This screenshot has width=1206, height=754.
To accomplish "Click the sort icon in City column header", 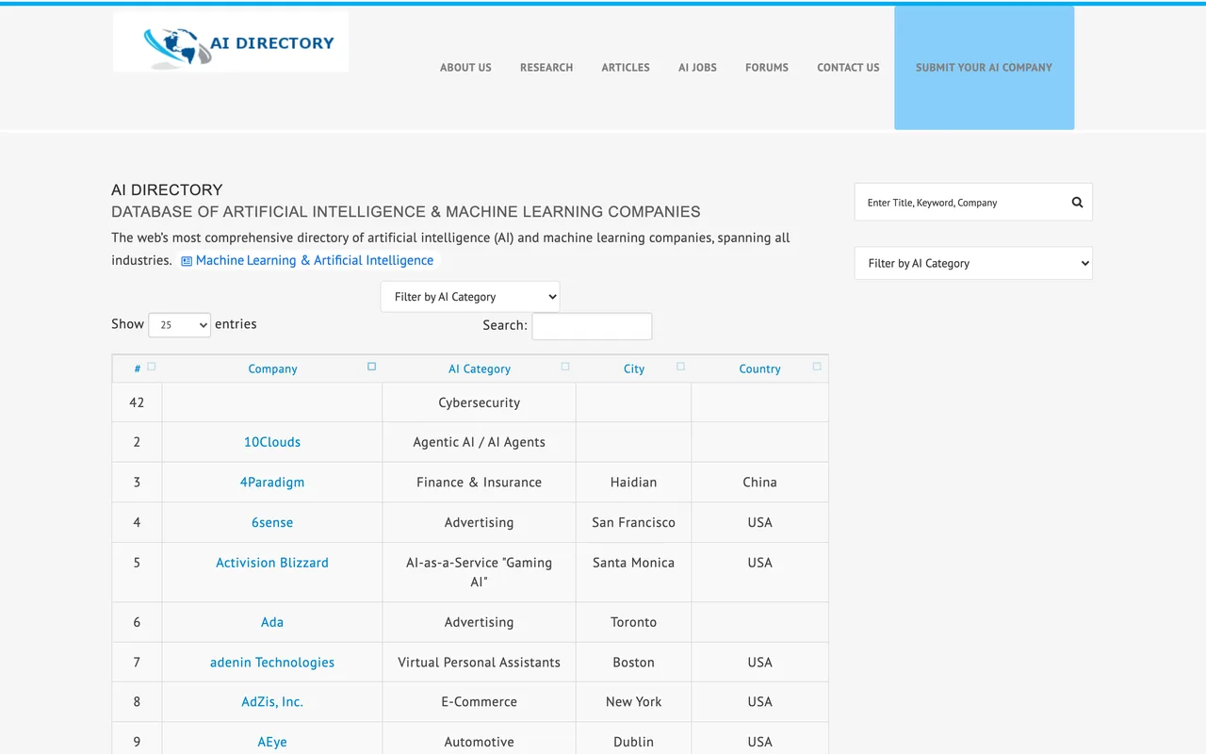I will click(x=680, y=367).
